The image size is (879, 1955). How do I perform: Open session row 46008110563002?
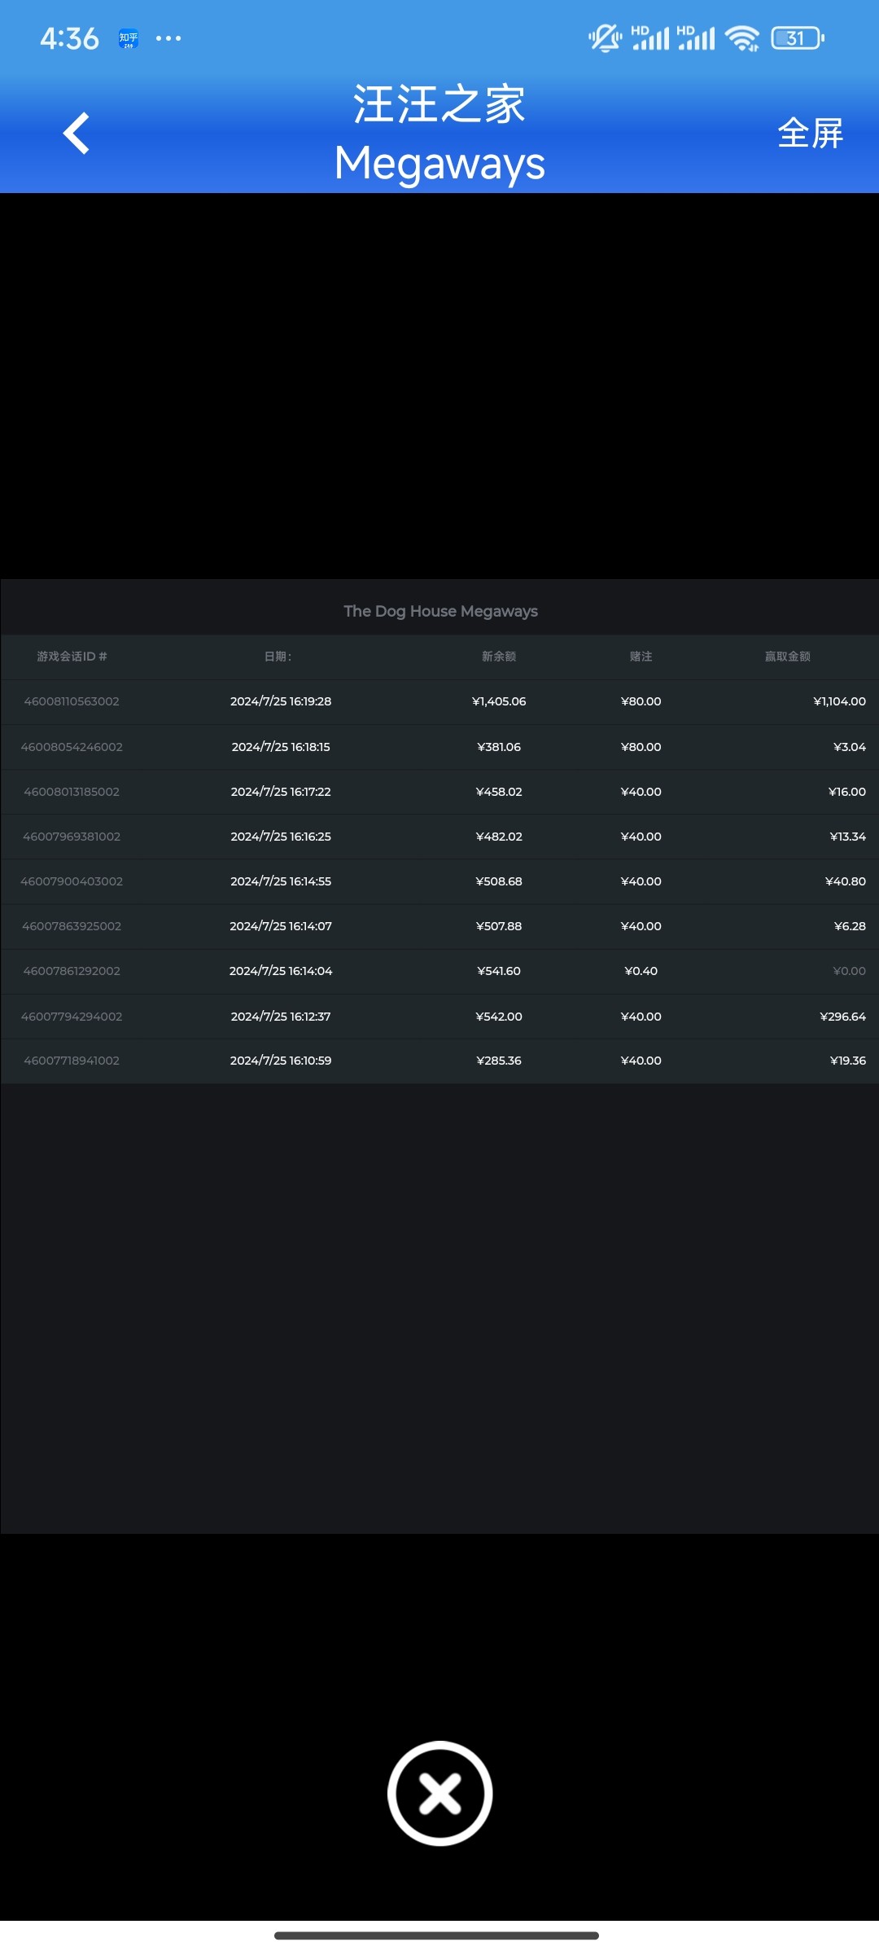[72, 701]
